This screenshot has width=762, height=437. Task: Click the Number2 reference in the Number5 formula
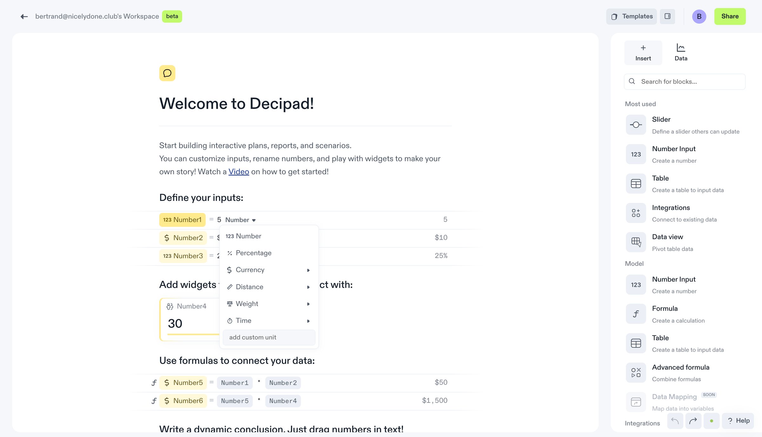point(283,383)
